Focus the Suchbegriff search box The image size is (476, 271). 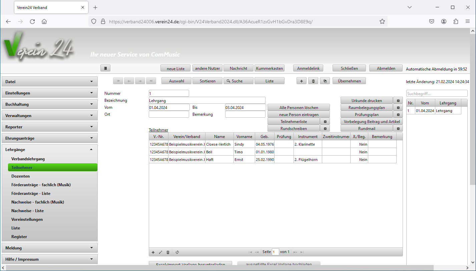click(437, 93)
